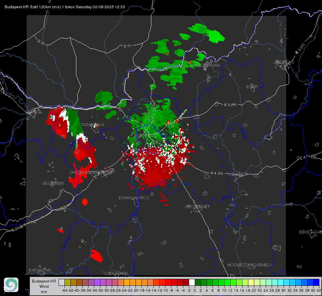Click the -64 value on the legend
This screenshot has height=296, width=322.
tap(64, 290)
